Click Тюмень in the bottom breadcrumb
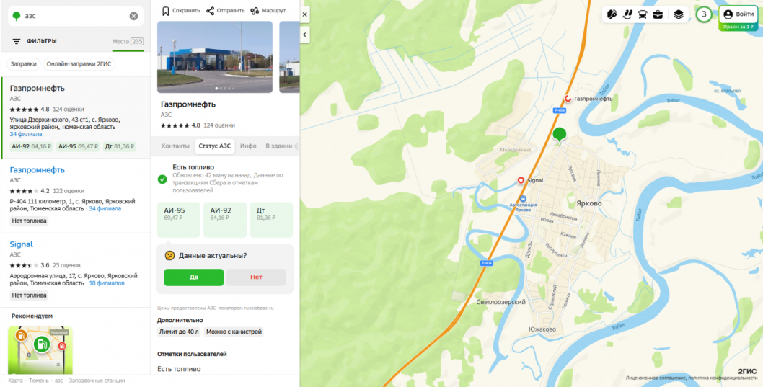 [39, 381]
